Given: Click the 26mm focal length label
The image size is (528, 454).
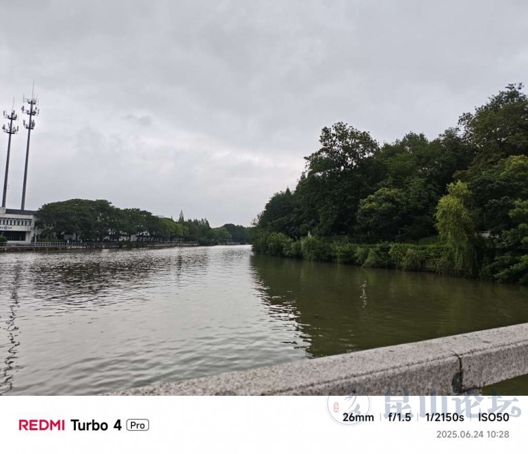Looking at the screenshot, I should 358,417.
